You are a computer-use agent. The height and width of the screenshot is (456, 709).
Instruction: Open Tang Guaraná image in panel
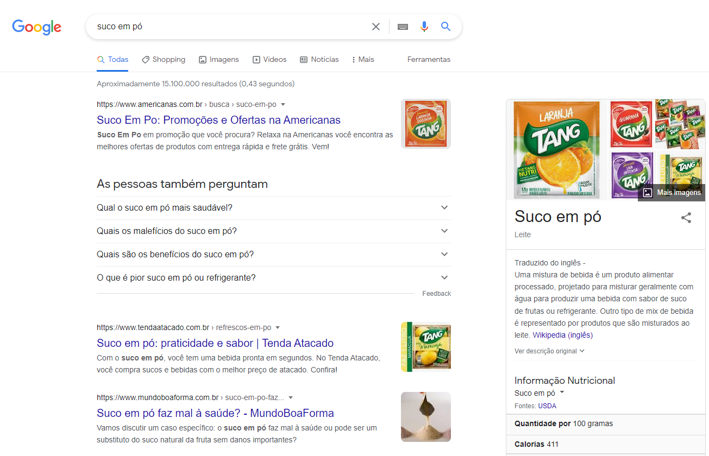pos(631,124)
